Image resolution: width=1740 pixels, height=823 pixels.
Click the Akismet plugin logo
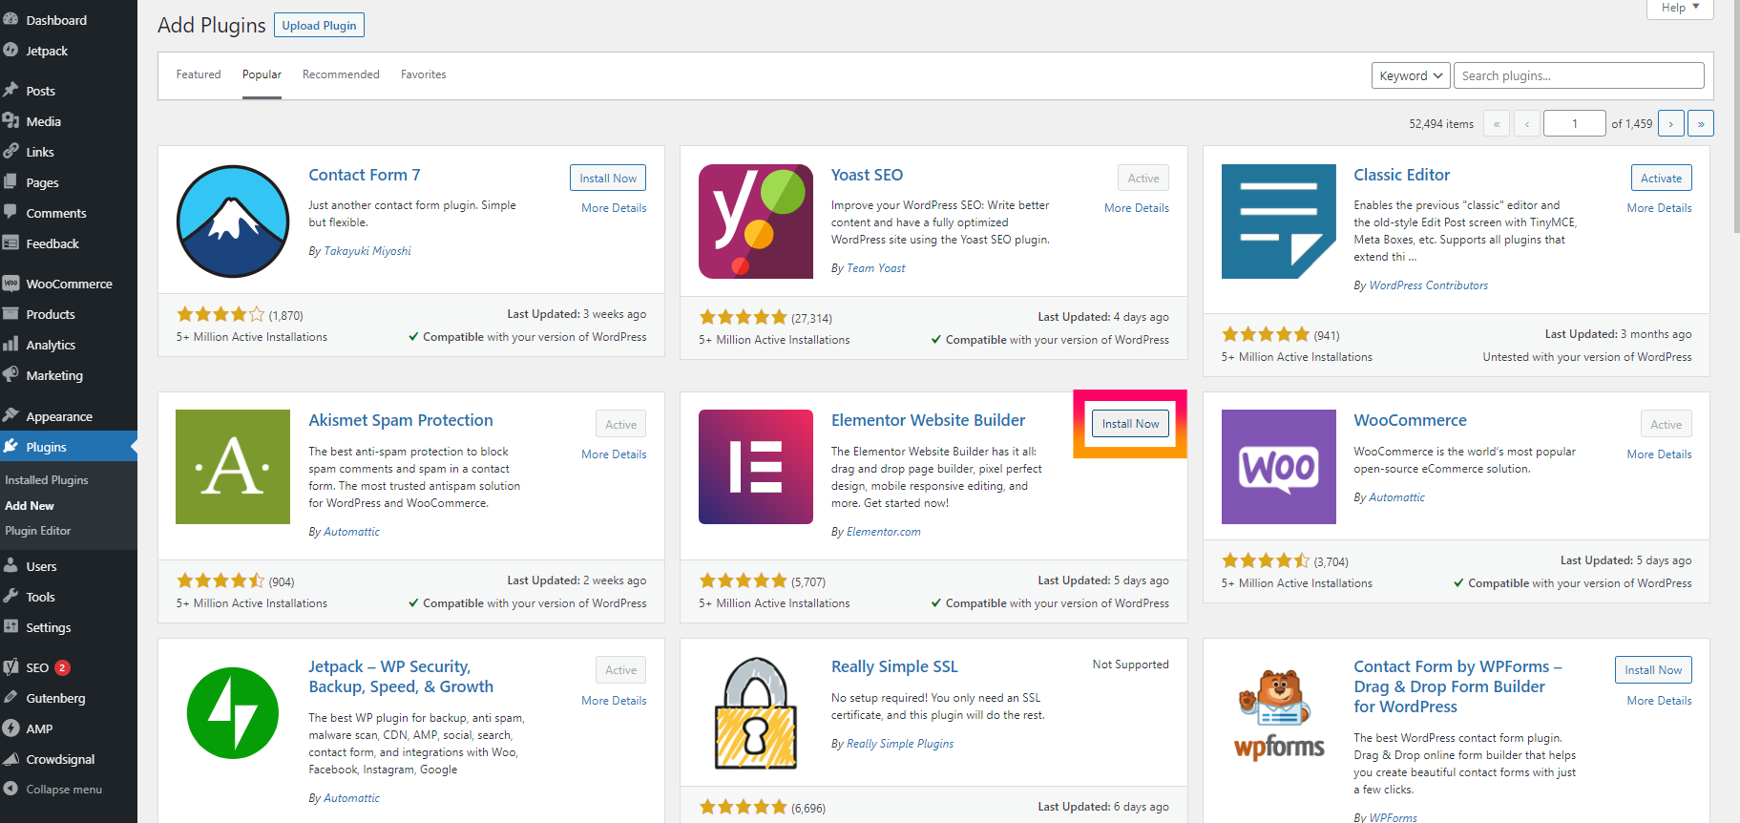click(x=233, y=467)
